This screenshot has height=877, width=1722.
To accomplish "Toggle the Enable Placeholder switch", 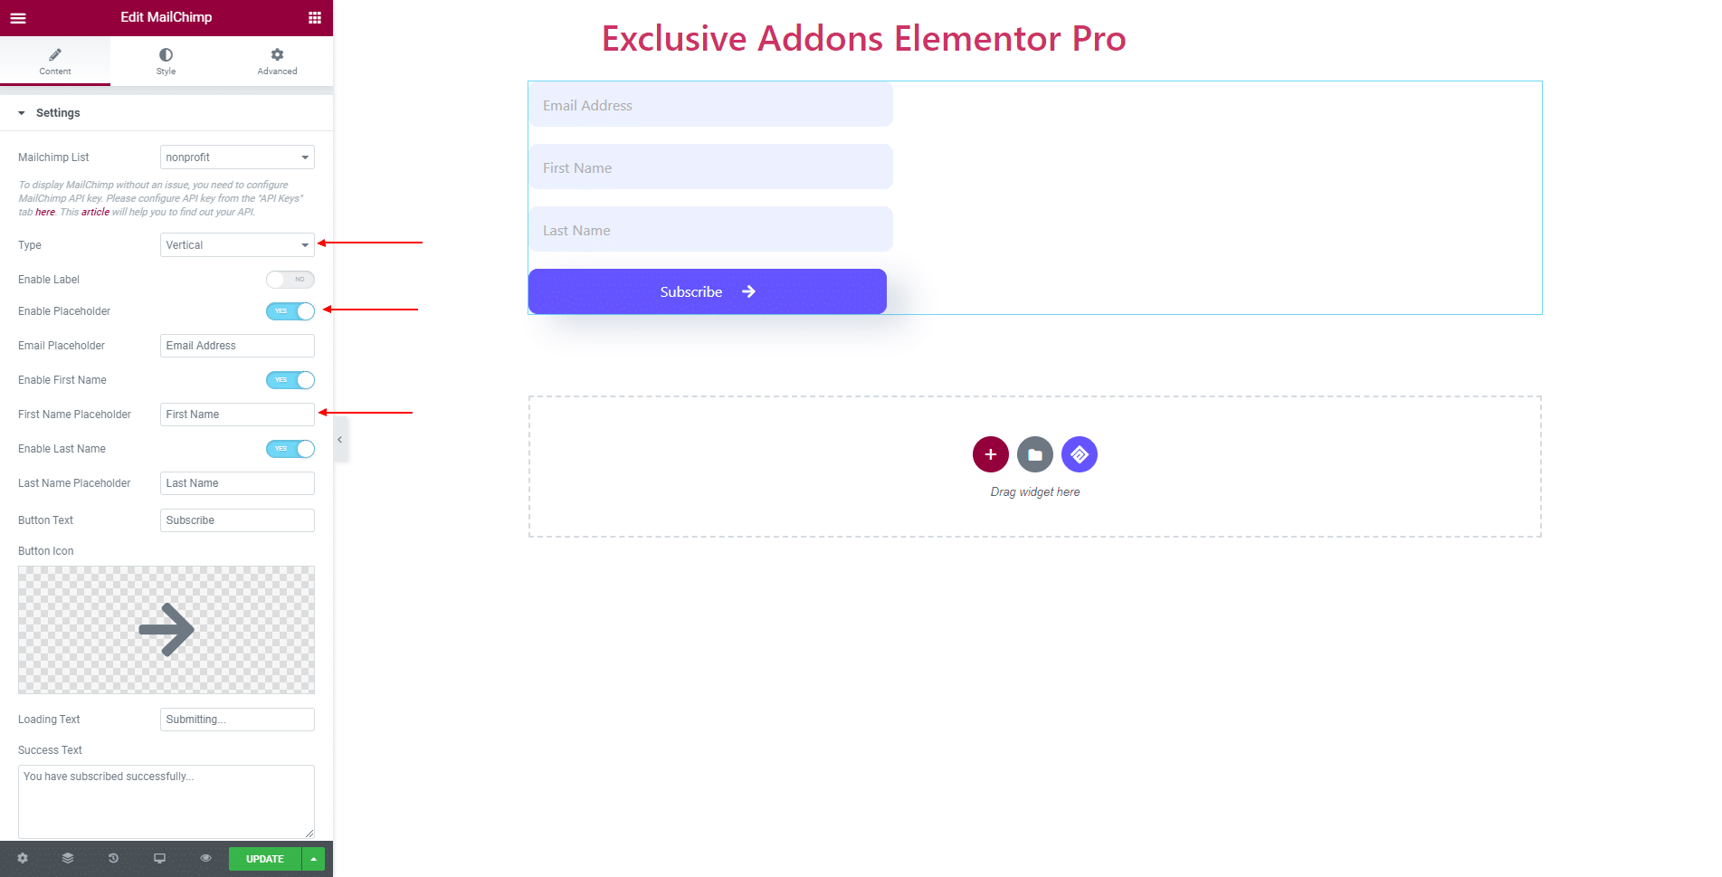I will [290, 311].
